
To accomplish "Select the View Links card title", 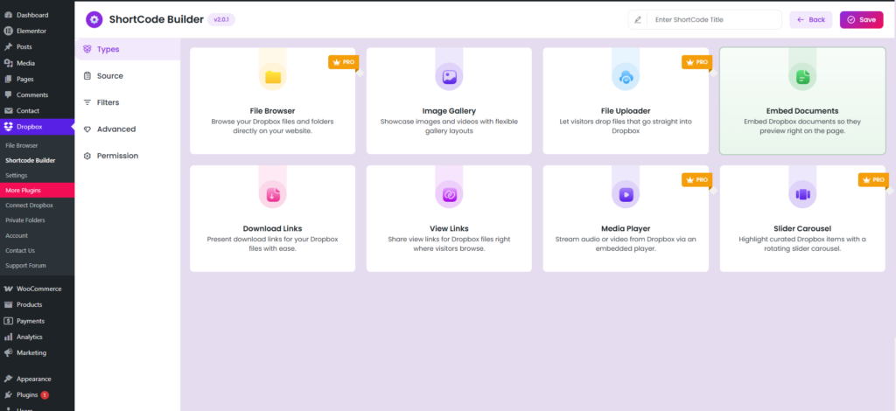I will (449, 228).
